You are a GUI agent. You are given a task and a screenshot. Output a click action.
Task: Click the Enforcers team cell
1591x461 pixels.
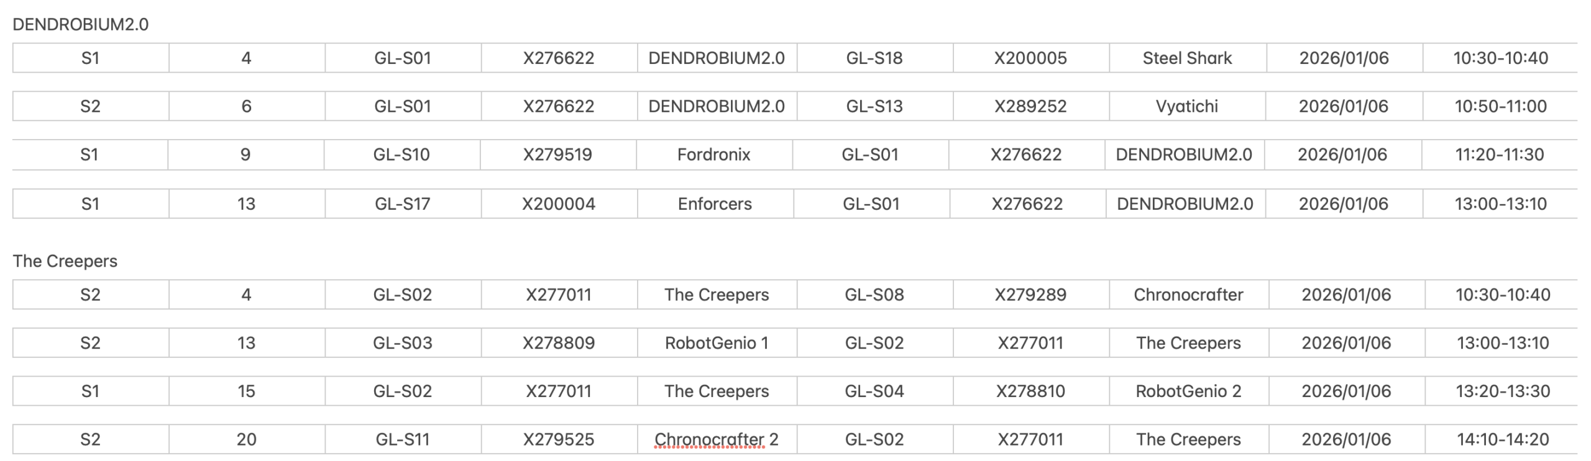[715, 204]
